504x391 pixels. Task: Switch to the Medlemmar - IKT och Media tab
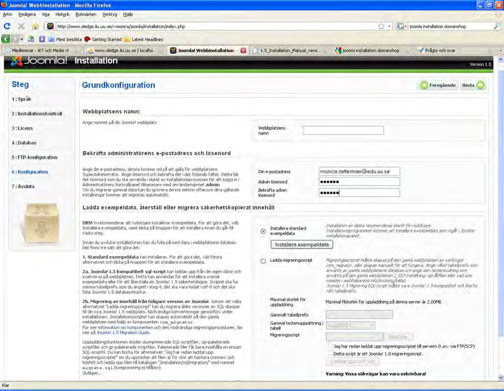click(41, 51)
